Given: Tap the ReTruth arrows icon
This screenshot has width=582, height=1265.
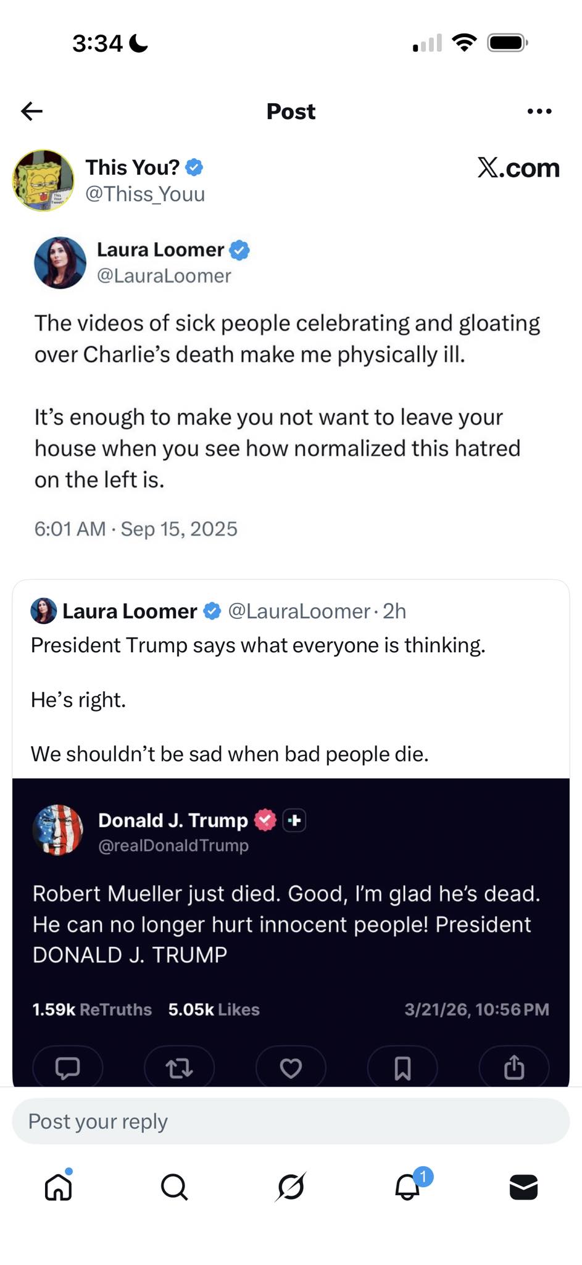Looking at the screenshot, I should [179, 1067].
